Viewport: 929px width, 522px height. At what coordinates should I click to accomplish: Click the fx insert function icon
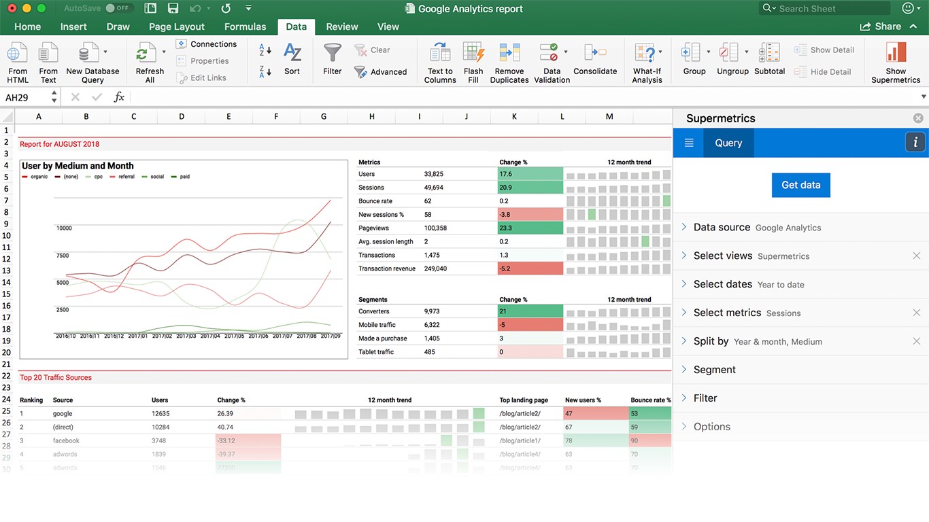(119, 97)
